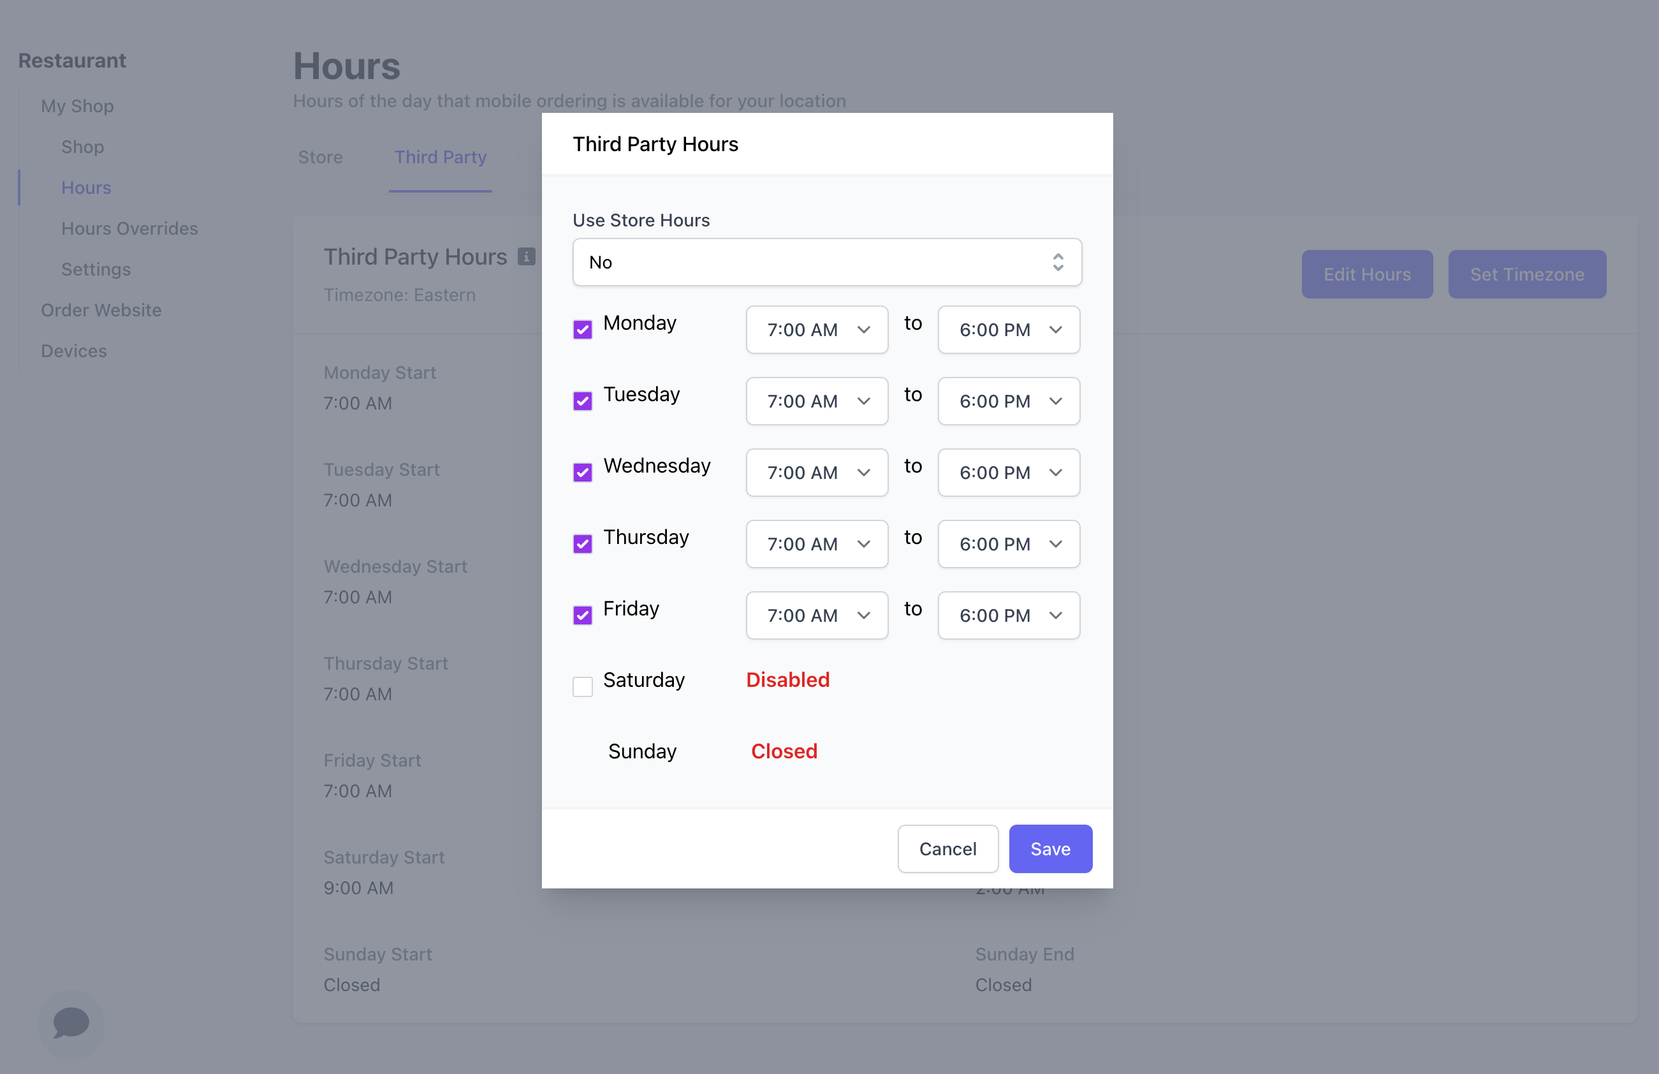1659x1074 pixels.
Task: Go to Shop sidebar item
Action: pyautogui.click(x=82, y=147)
